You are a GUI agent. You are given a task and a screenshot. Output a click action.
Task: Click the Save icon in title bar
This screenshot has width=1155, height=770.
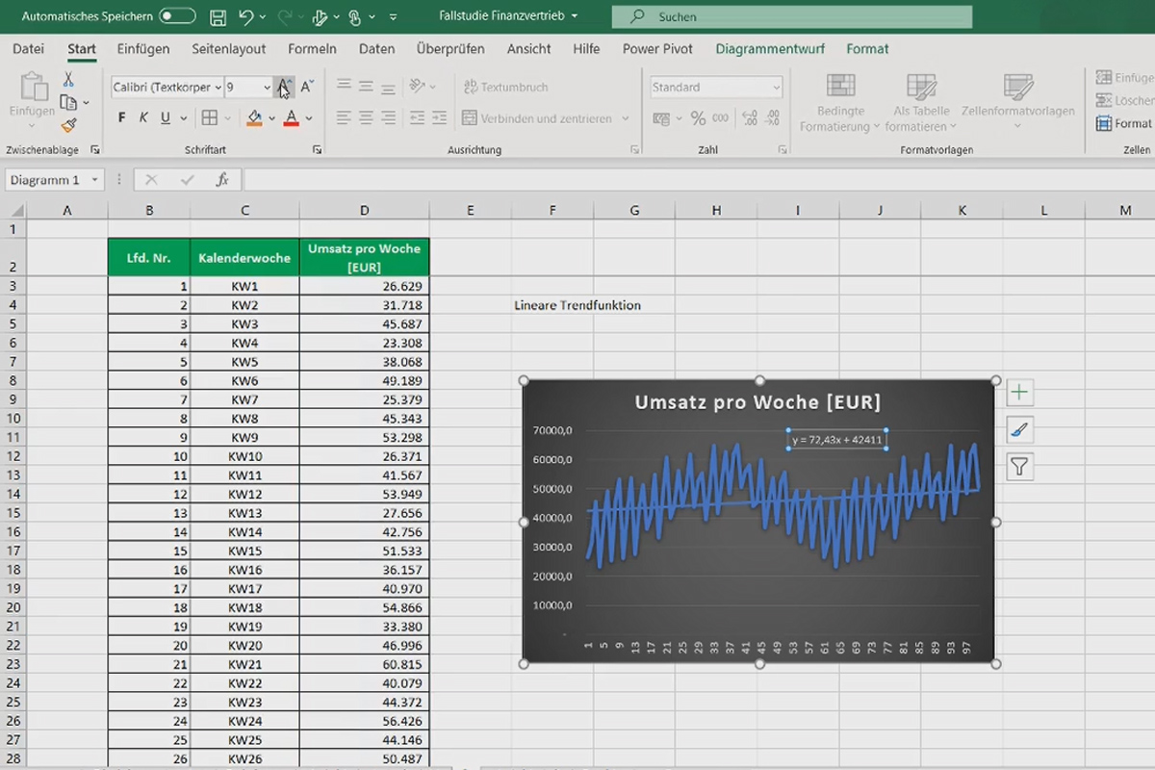[218, 16]
